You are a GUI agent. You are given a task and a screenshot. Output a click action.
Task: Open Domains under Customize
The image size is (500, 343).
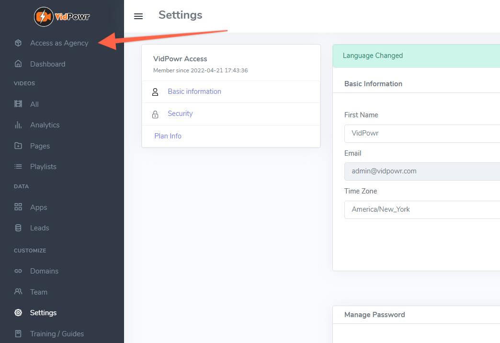pyautogui.click(x=44, y=271)
